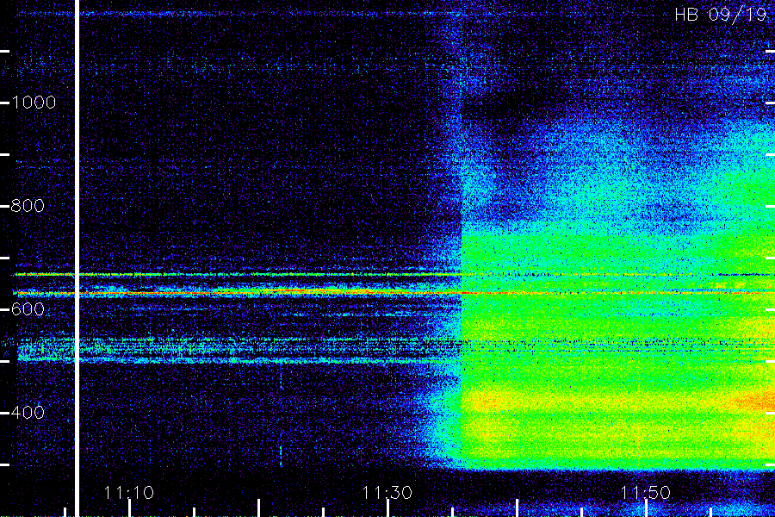Click the HB 09/19 label

721,15
